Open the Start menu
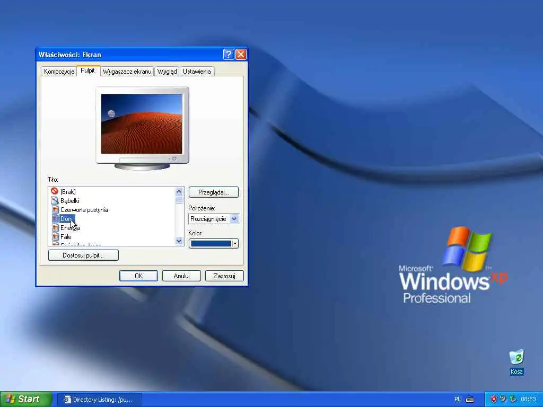The image size is (543, 407). (26, 399)
